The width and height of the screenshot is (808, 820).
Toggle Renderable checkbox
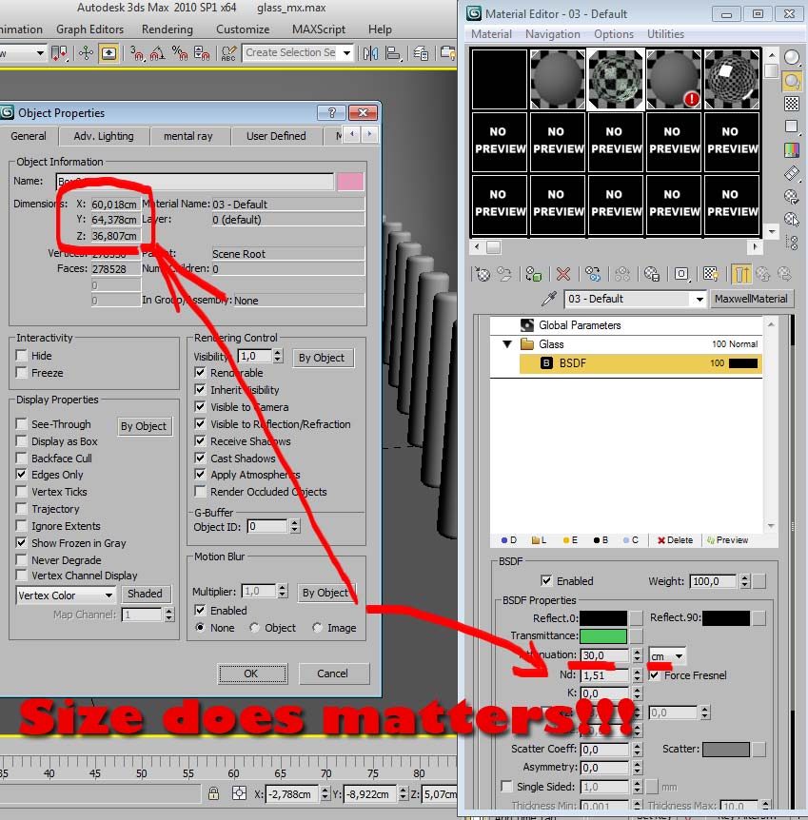pyautogui.click(x=200, y=372)
